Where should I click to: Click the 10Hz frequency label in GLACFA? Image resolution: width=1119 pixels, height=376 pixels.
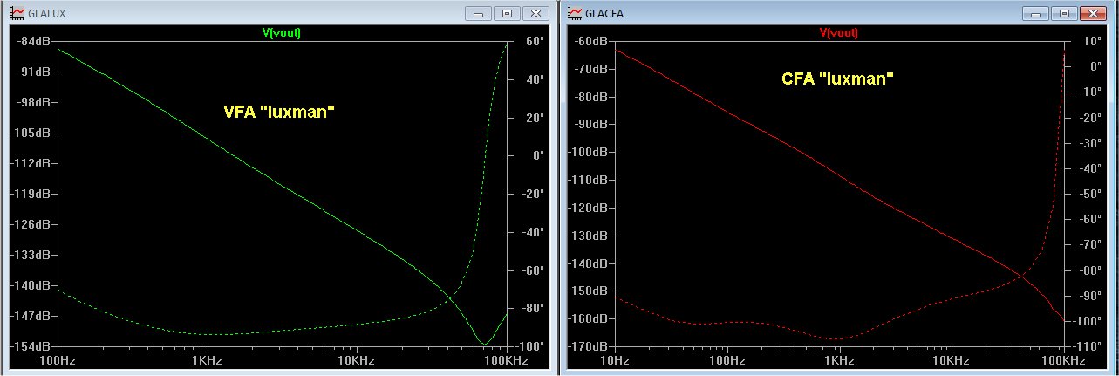pyautogui.click(x=614, y=360)
